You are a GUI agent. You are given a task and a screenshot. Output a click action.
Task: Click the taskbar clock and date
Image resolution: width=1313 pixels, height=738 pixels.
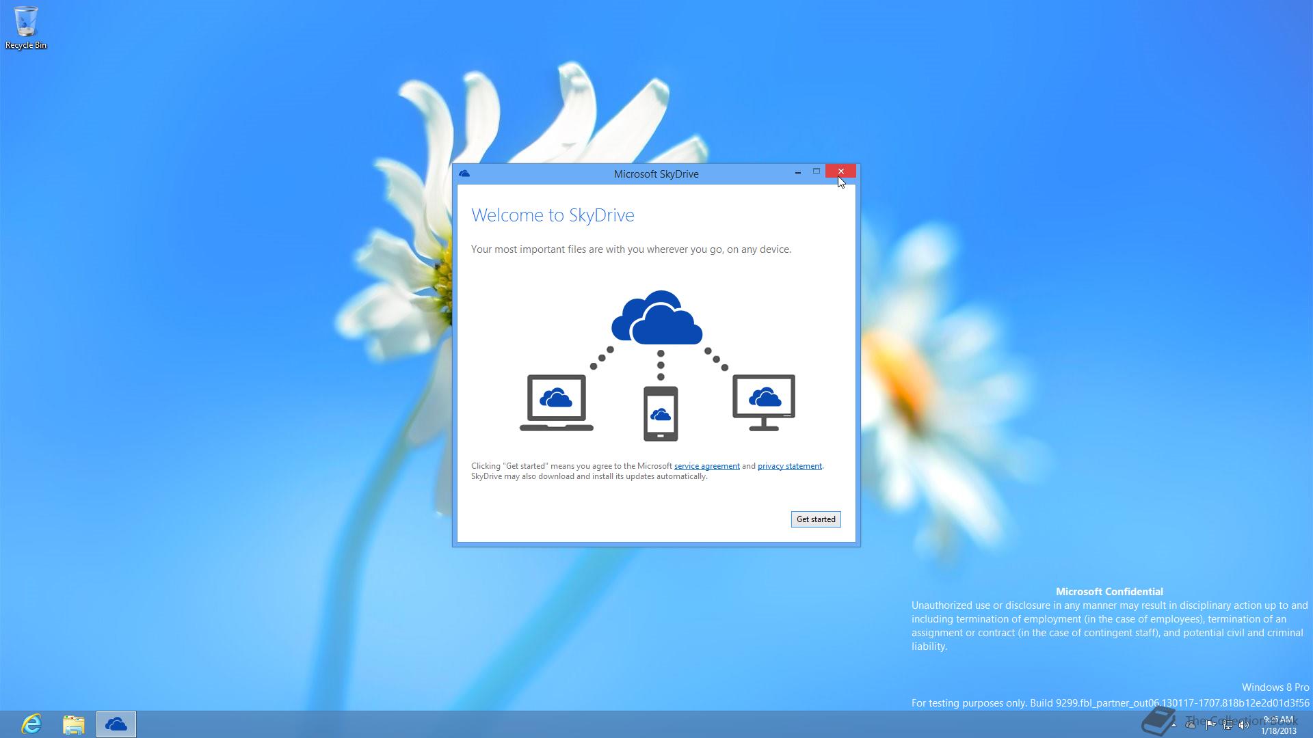click(1279, 725)
